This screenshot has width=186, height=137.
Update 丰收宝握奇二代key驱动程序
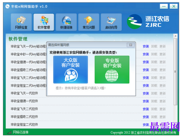tap(163, 70)
